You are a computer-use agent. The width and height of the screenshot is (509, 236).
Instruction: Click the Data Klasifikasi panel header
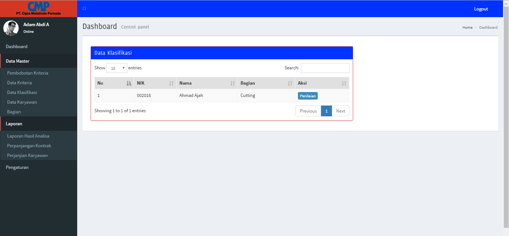[222, 53]
